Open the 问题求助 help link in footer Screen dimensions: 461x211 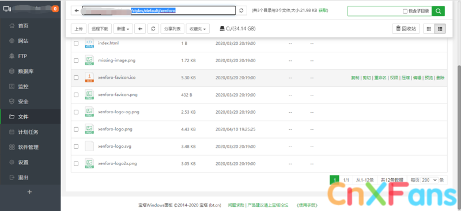tap(236, 205)
